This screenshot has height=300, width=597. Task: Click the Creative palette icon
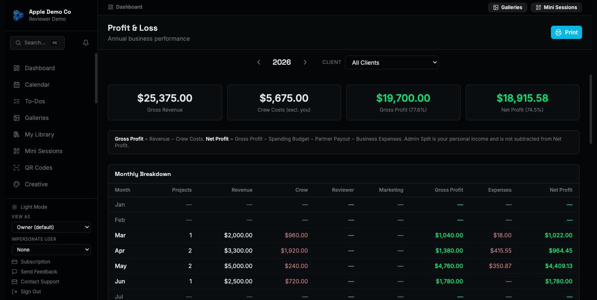[17, 184]
